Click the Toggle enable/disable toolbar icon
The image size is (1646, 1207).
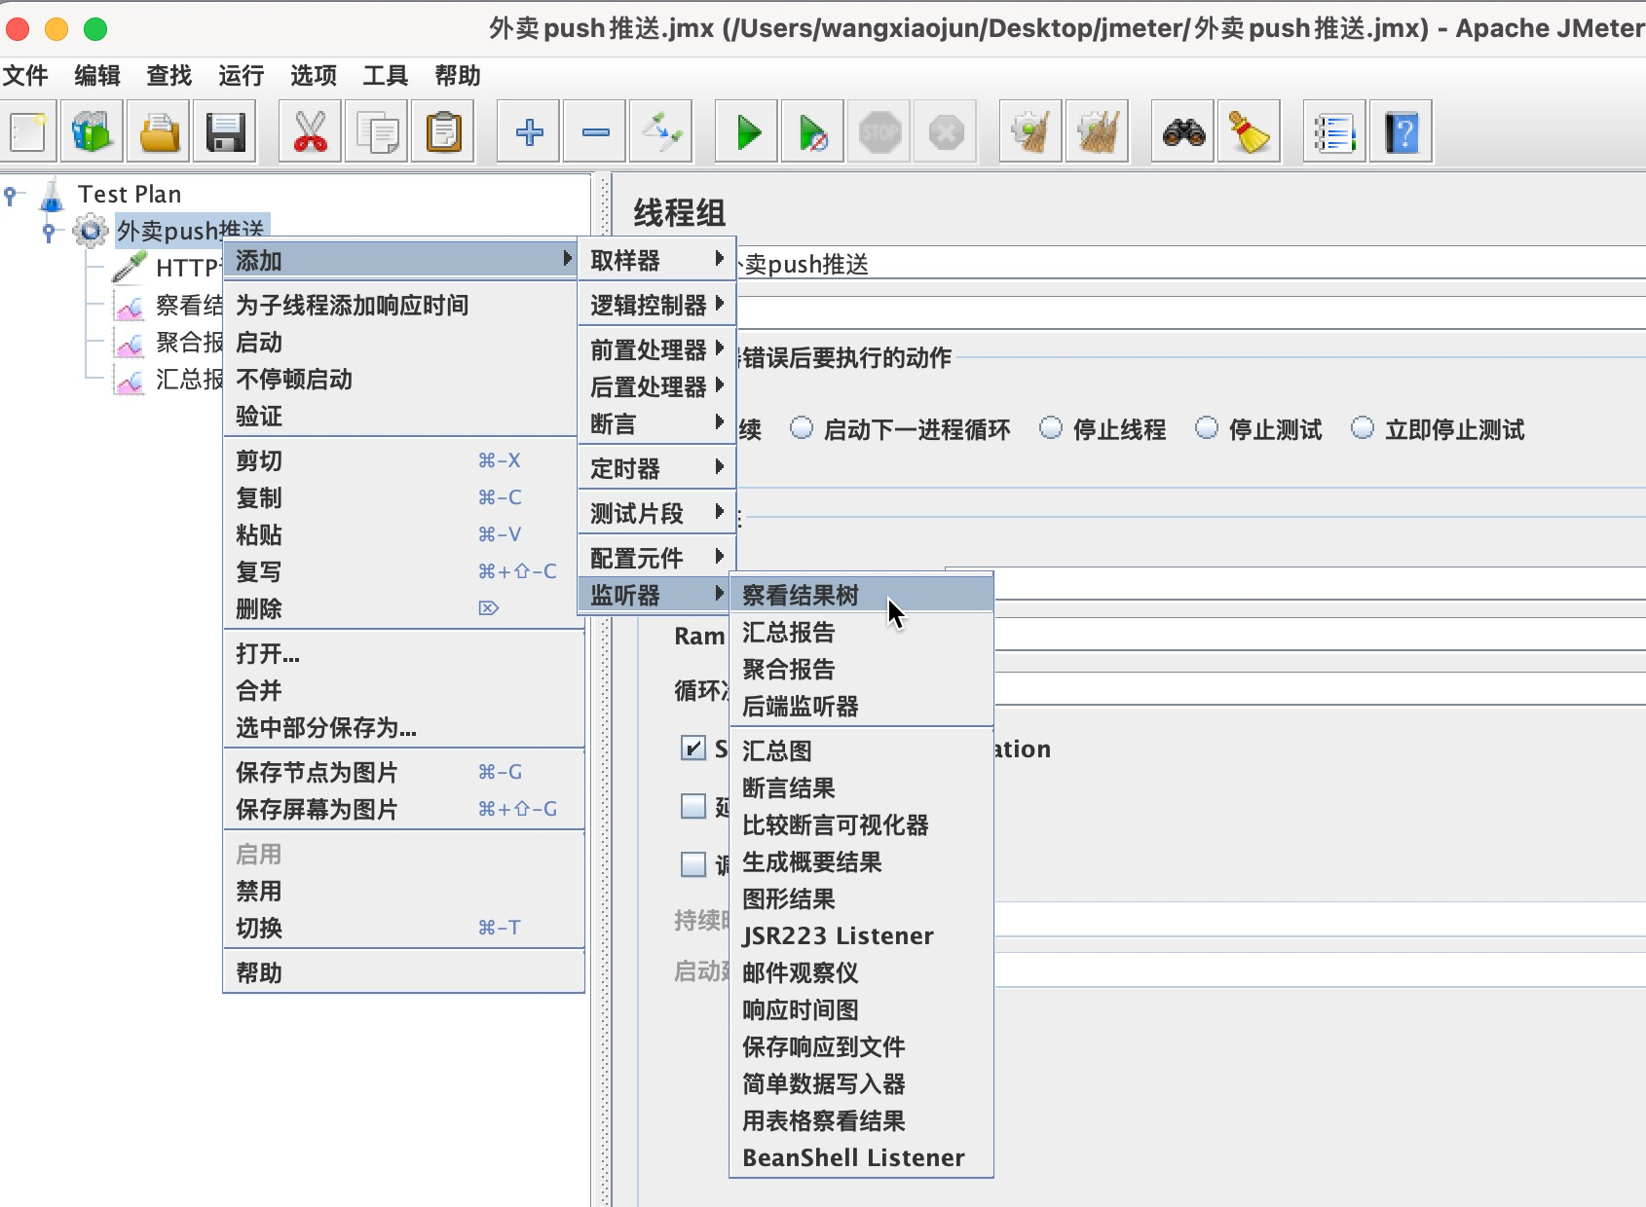(661, 130)
